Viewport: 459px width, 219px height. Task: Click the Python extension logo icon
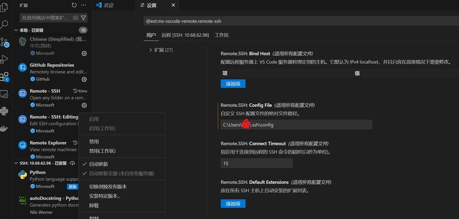pyautogui.click(x=22, y=175)
